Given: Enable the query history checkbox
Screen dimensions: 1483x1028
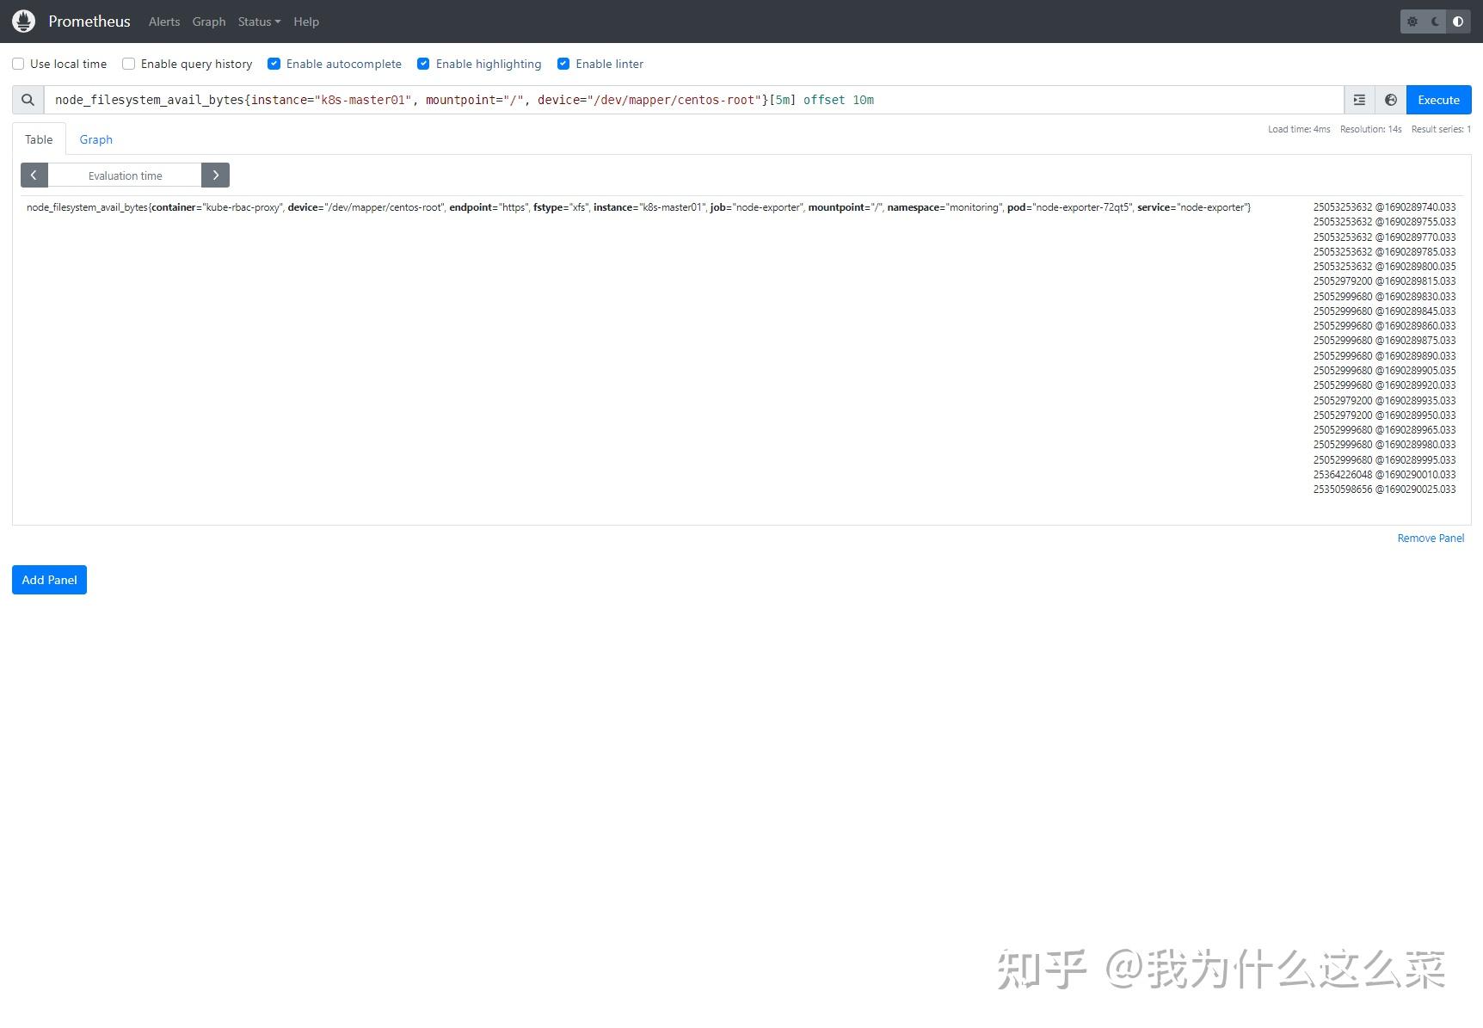Looking at the screenshot, I should (128, 64).
